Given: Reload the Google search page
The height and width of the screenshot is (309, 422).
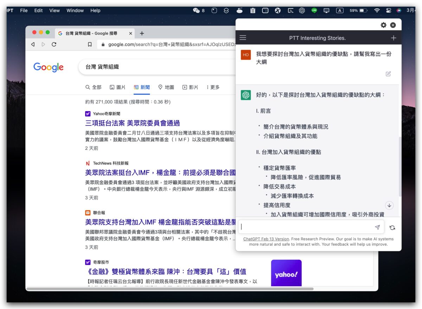Looking at the screenshot, I should [x=54, y=44].
